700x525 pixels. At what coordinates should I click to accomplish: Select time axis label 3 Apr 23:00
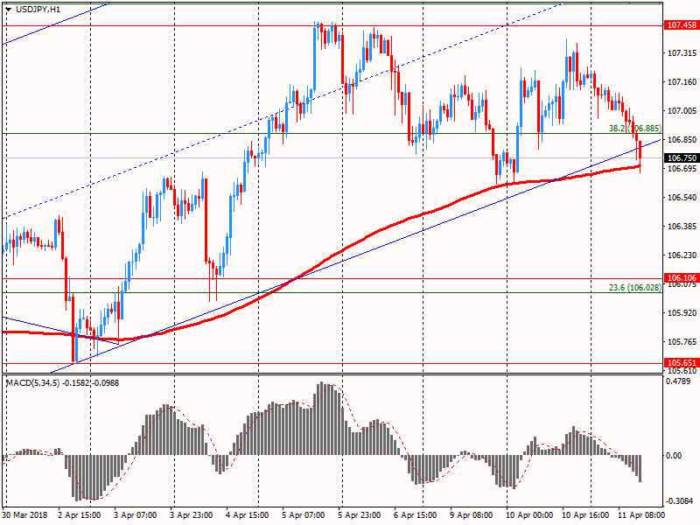pyautogui.click(x=192, y=515)
